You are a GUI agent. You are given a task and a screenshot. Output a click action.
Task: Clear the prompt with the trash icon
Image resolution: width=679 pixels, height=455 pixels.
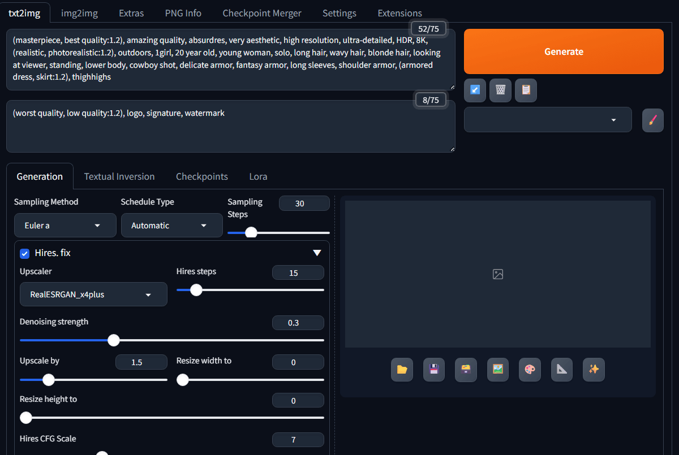(500, 90)
